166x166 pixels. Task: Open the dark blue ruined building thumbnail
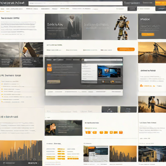tap(152, 154)
